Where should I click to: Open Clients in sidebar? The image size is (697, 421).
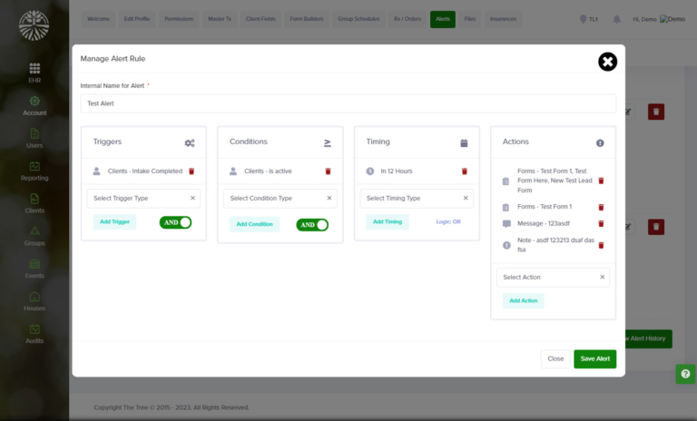point(34,203)
